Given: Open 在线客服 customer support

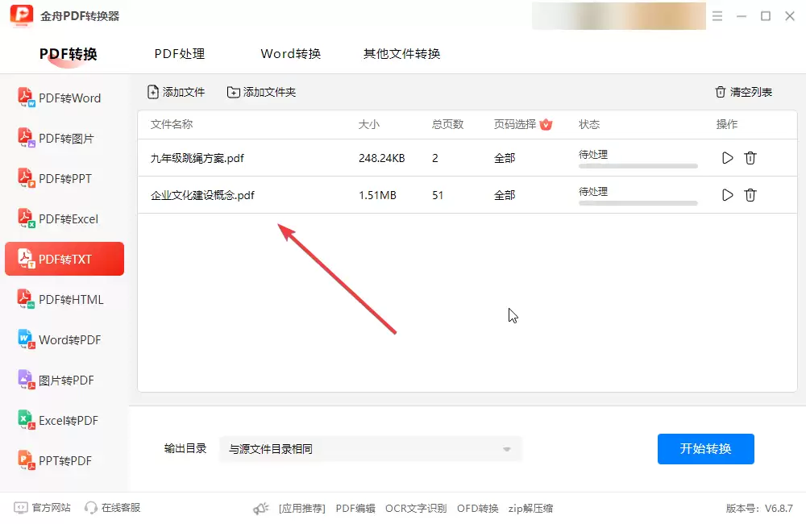Looking at the screenshot, I should pyautogui.click(x=111, y=508).
